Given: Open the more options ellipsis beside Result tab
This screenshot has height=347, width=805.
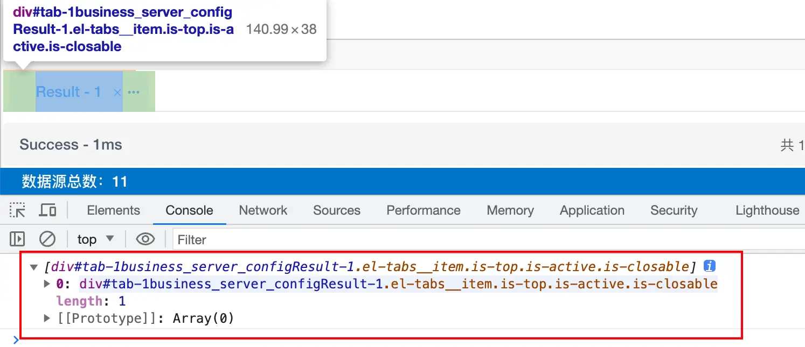Looking at the screenshot, I should tap(134, 92).
